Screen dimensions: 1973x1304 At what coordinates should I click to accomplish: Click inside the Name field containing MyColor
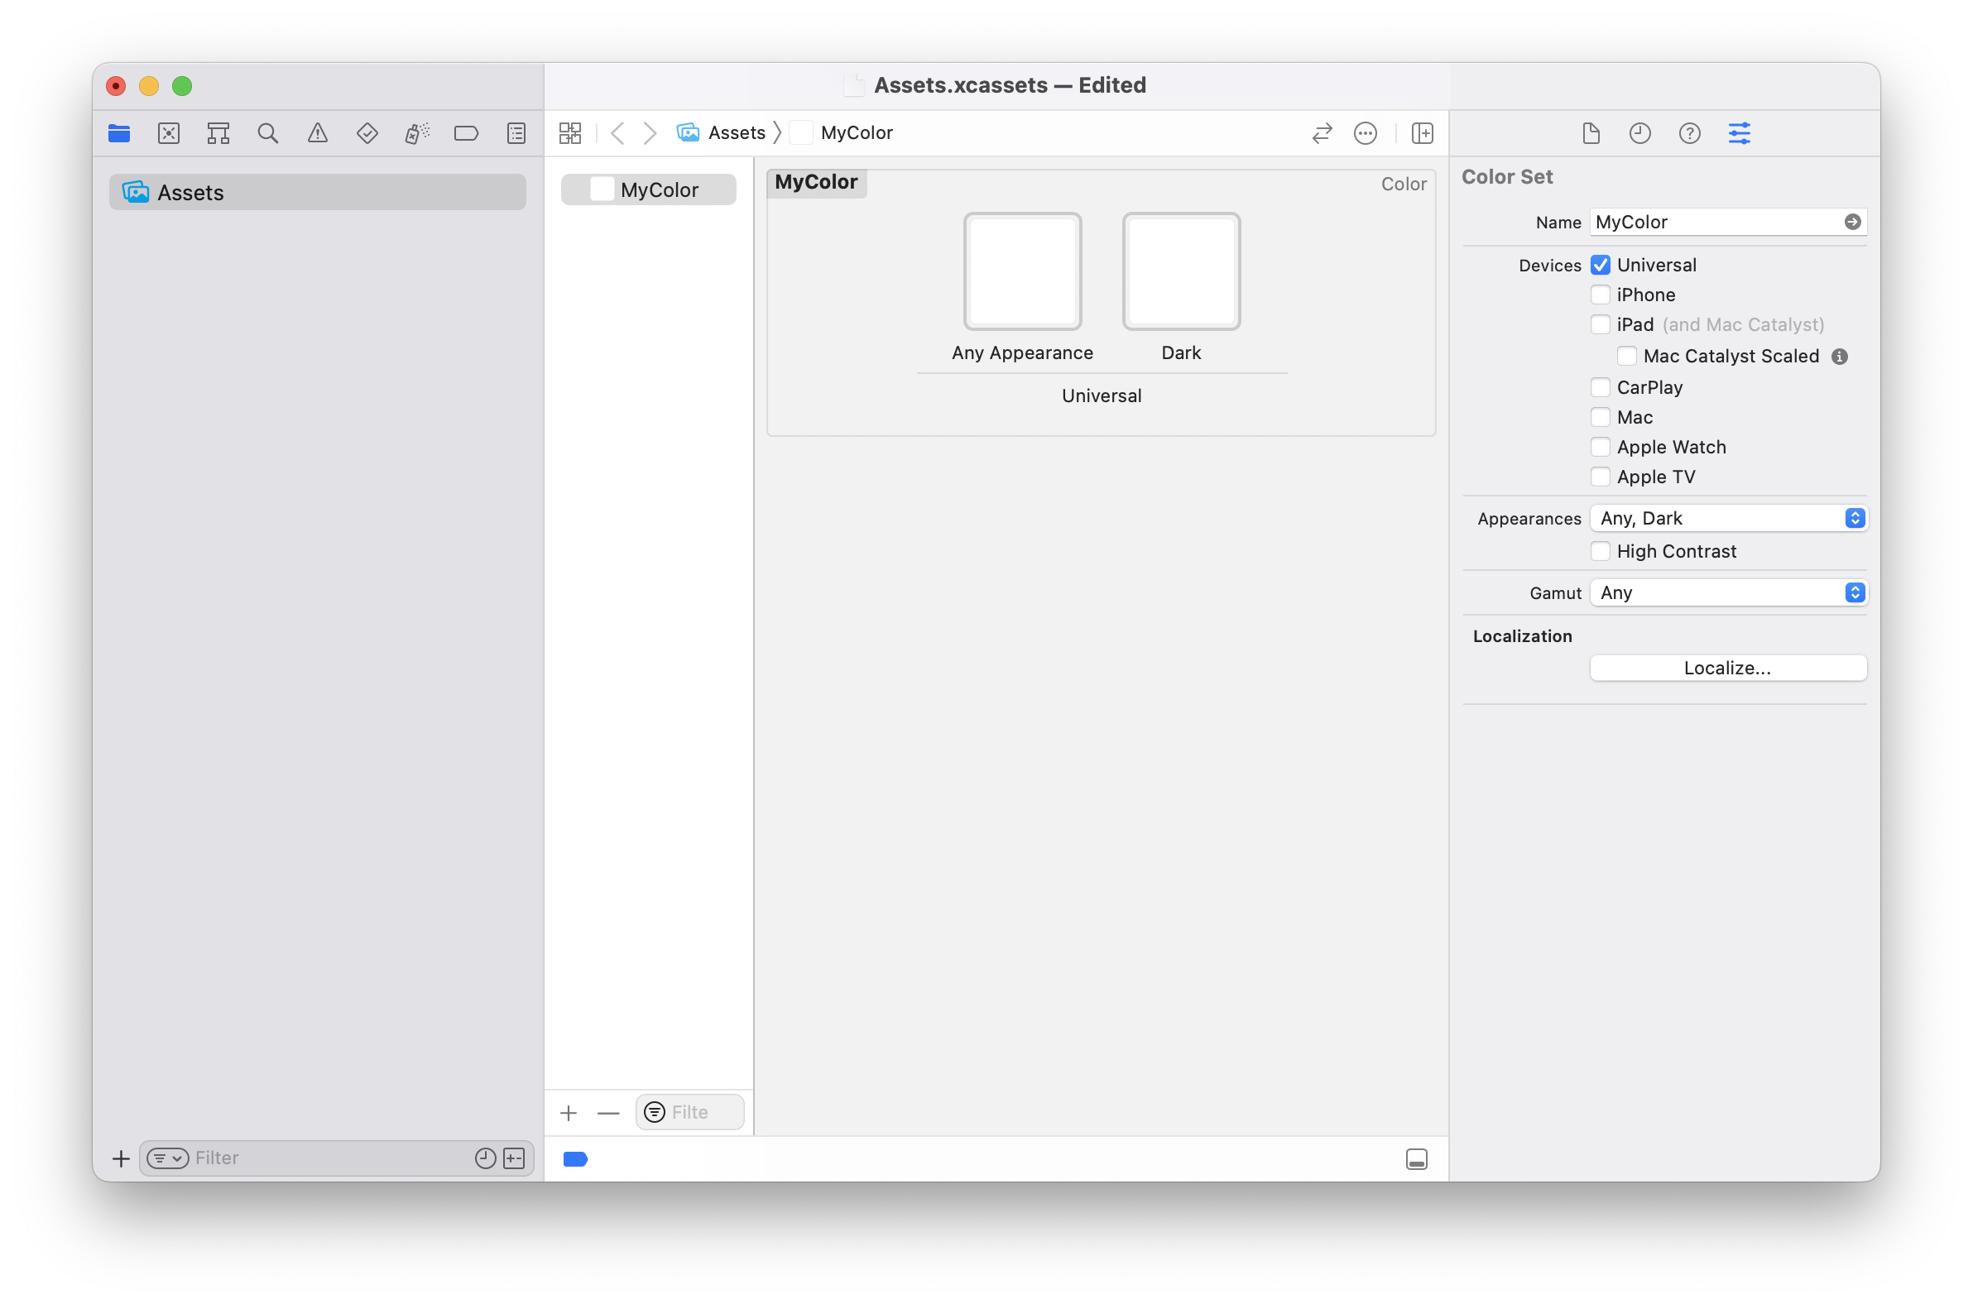coord(1705,221)
